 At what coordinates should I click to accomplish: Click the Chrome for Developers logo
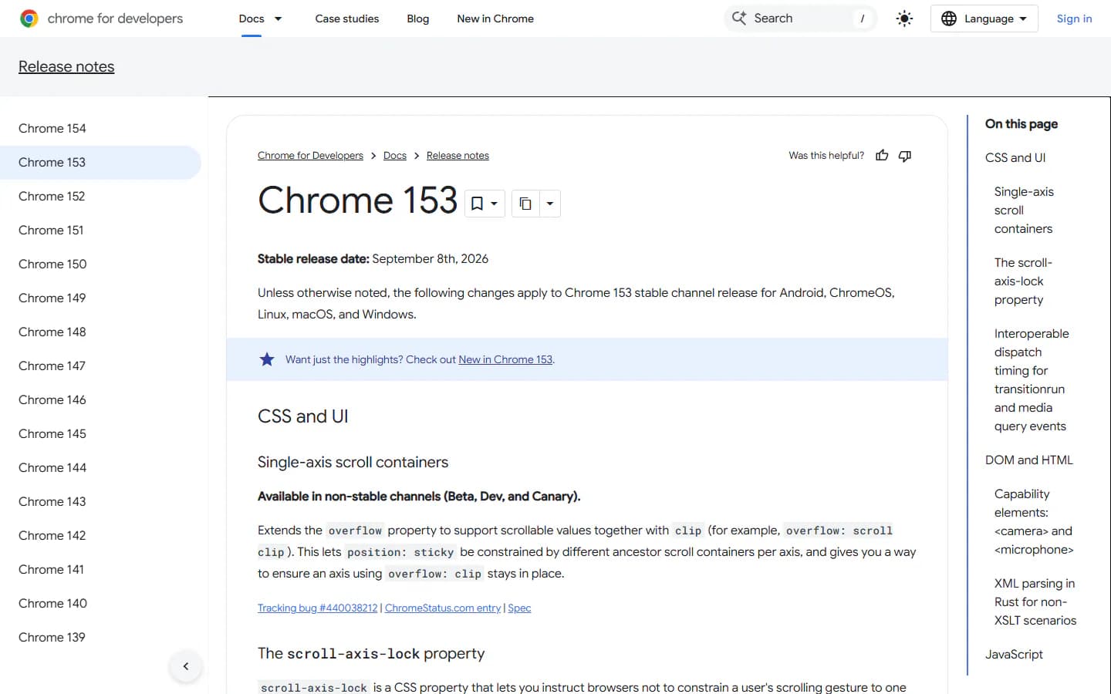(x=101, y=19)
